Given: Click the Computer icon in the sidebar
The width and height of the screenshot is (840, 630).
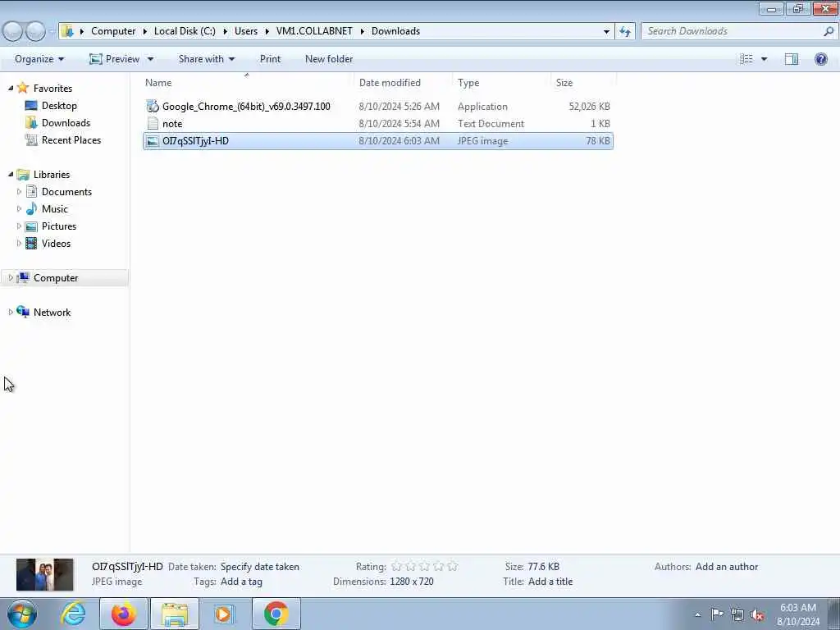Looking at the screenshot, I should [x=22, y=277].
